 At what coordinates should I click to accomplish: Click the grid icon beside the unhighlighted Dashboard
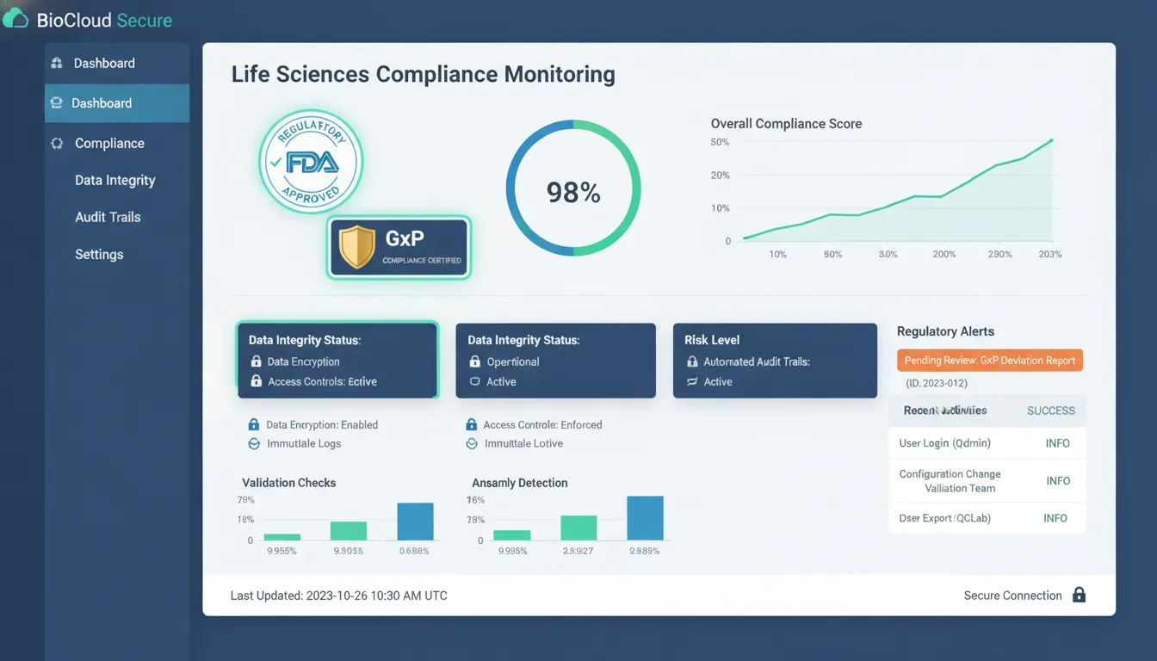[x=57, y=63]
